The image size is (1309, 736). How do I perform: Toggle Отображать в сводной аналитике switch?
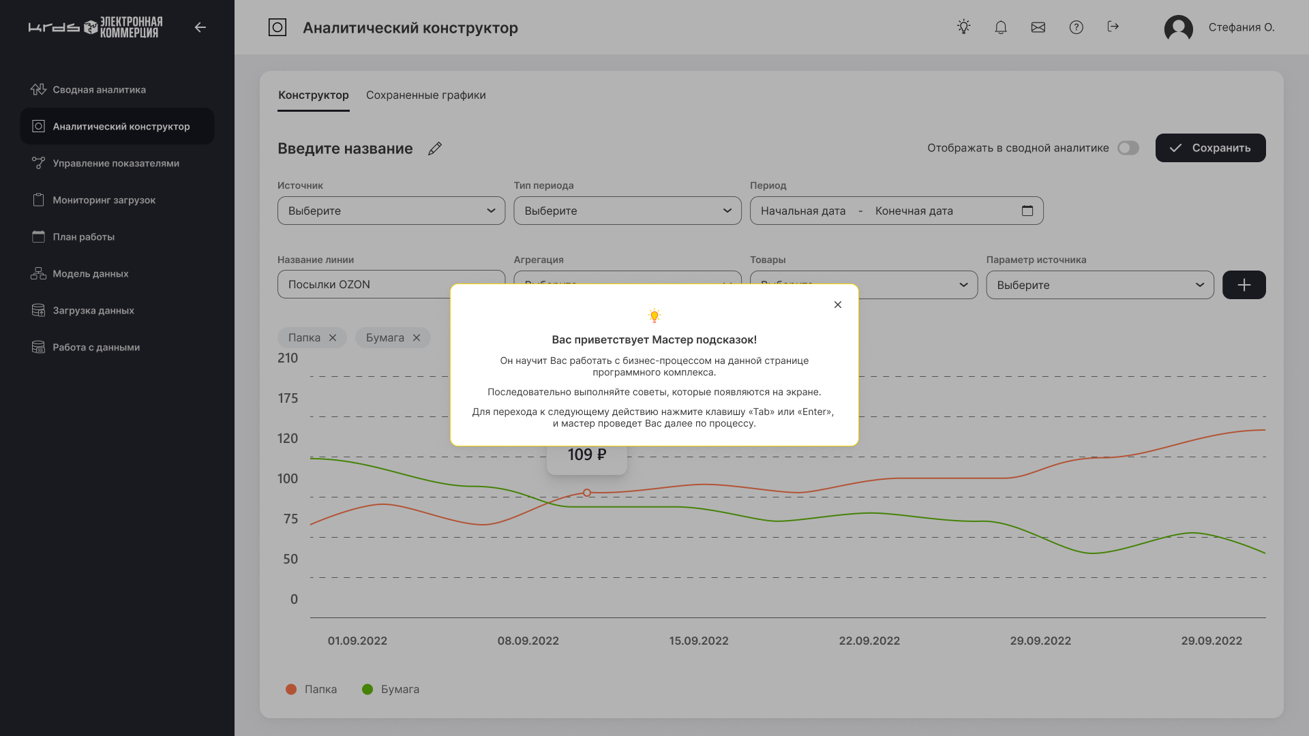1128,148
